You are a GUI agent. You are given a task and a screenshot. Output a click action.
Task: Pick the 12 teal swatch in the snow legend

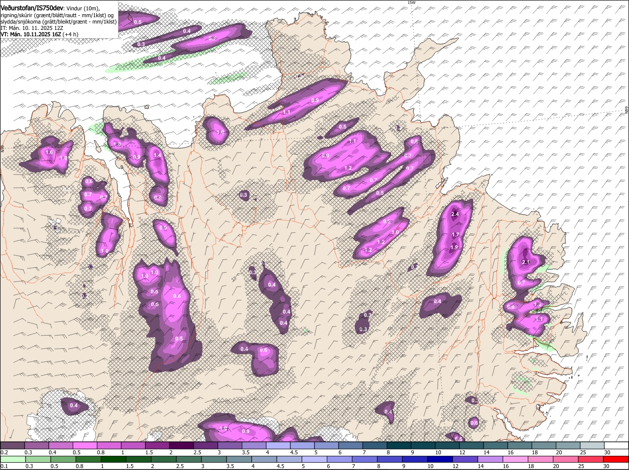click(472, 445)
